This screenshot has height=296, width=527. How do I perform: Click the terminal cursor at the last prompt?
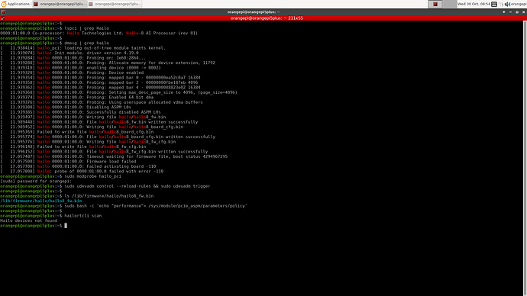point(66,226)
